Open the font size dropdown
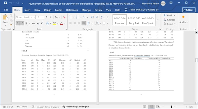Screen dimensions: 198x109 click(43, 17)
